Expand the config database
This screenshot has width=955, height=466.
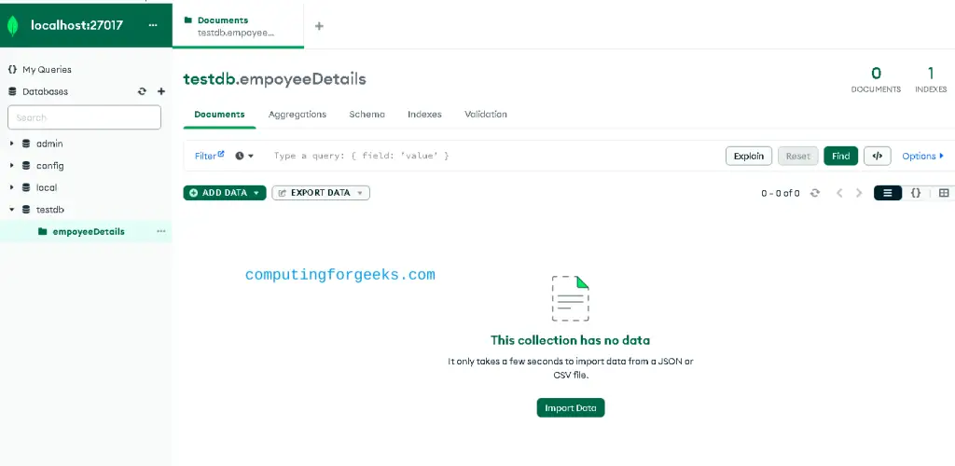(11, 166)
